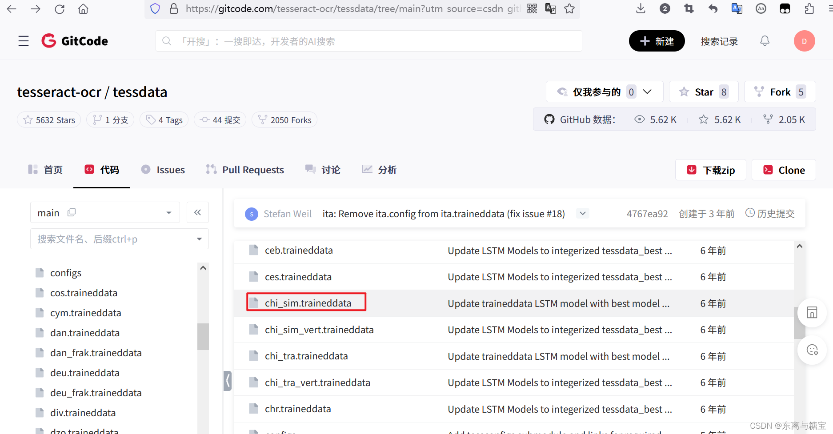Click the Aa reader extension icon
The height and width of the screenshot is (434, 833).
point(761,9)
